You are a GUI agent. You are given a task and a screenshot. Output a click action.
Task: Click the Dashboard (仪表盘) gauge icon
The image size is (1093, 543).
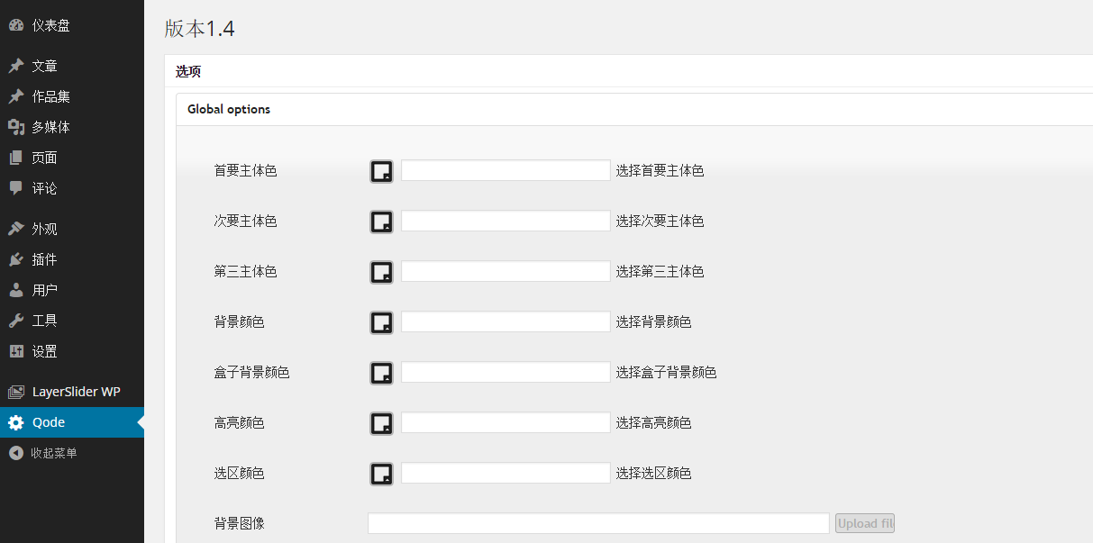point(15,25)
